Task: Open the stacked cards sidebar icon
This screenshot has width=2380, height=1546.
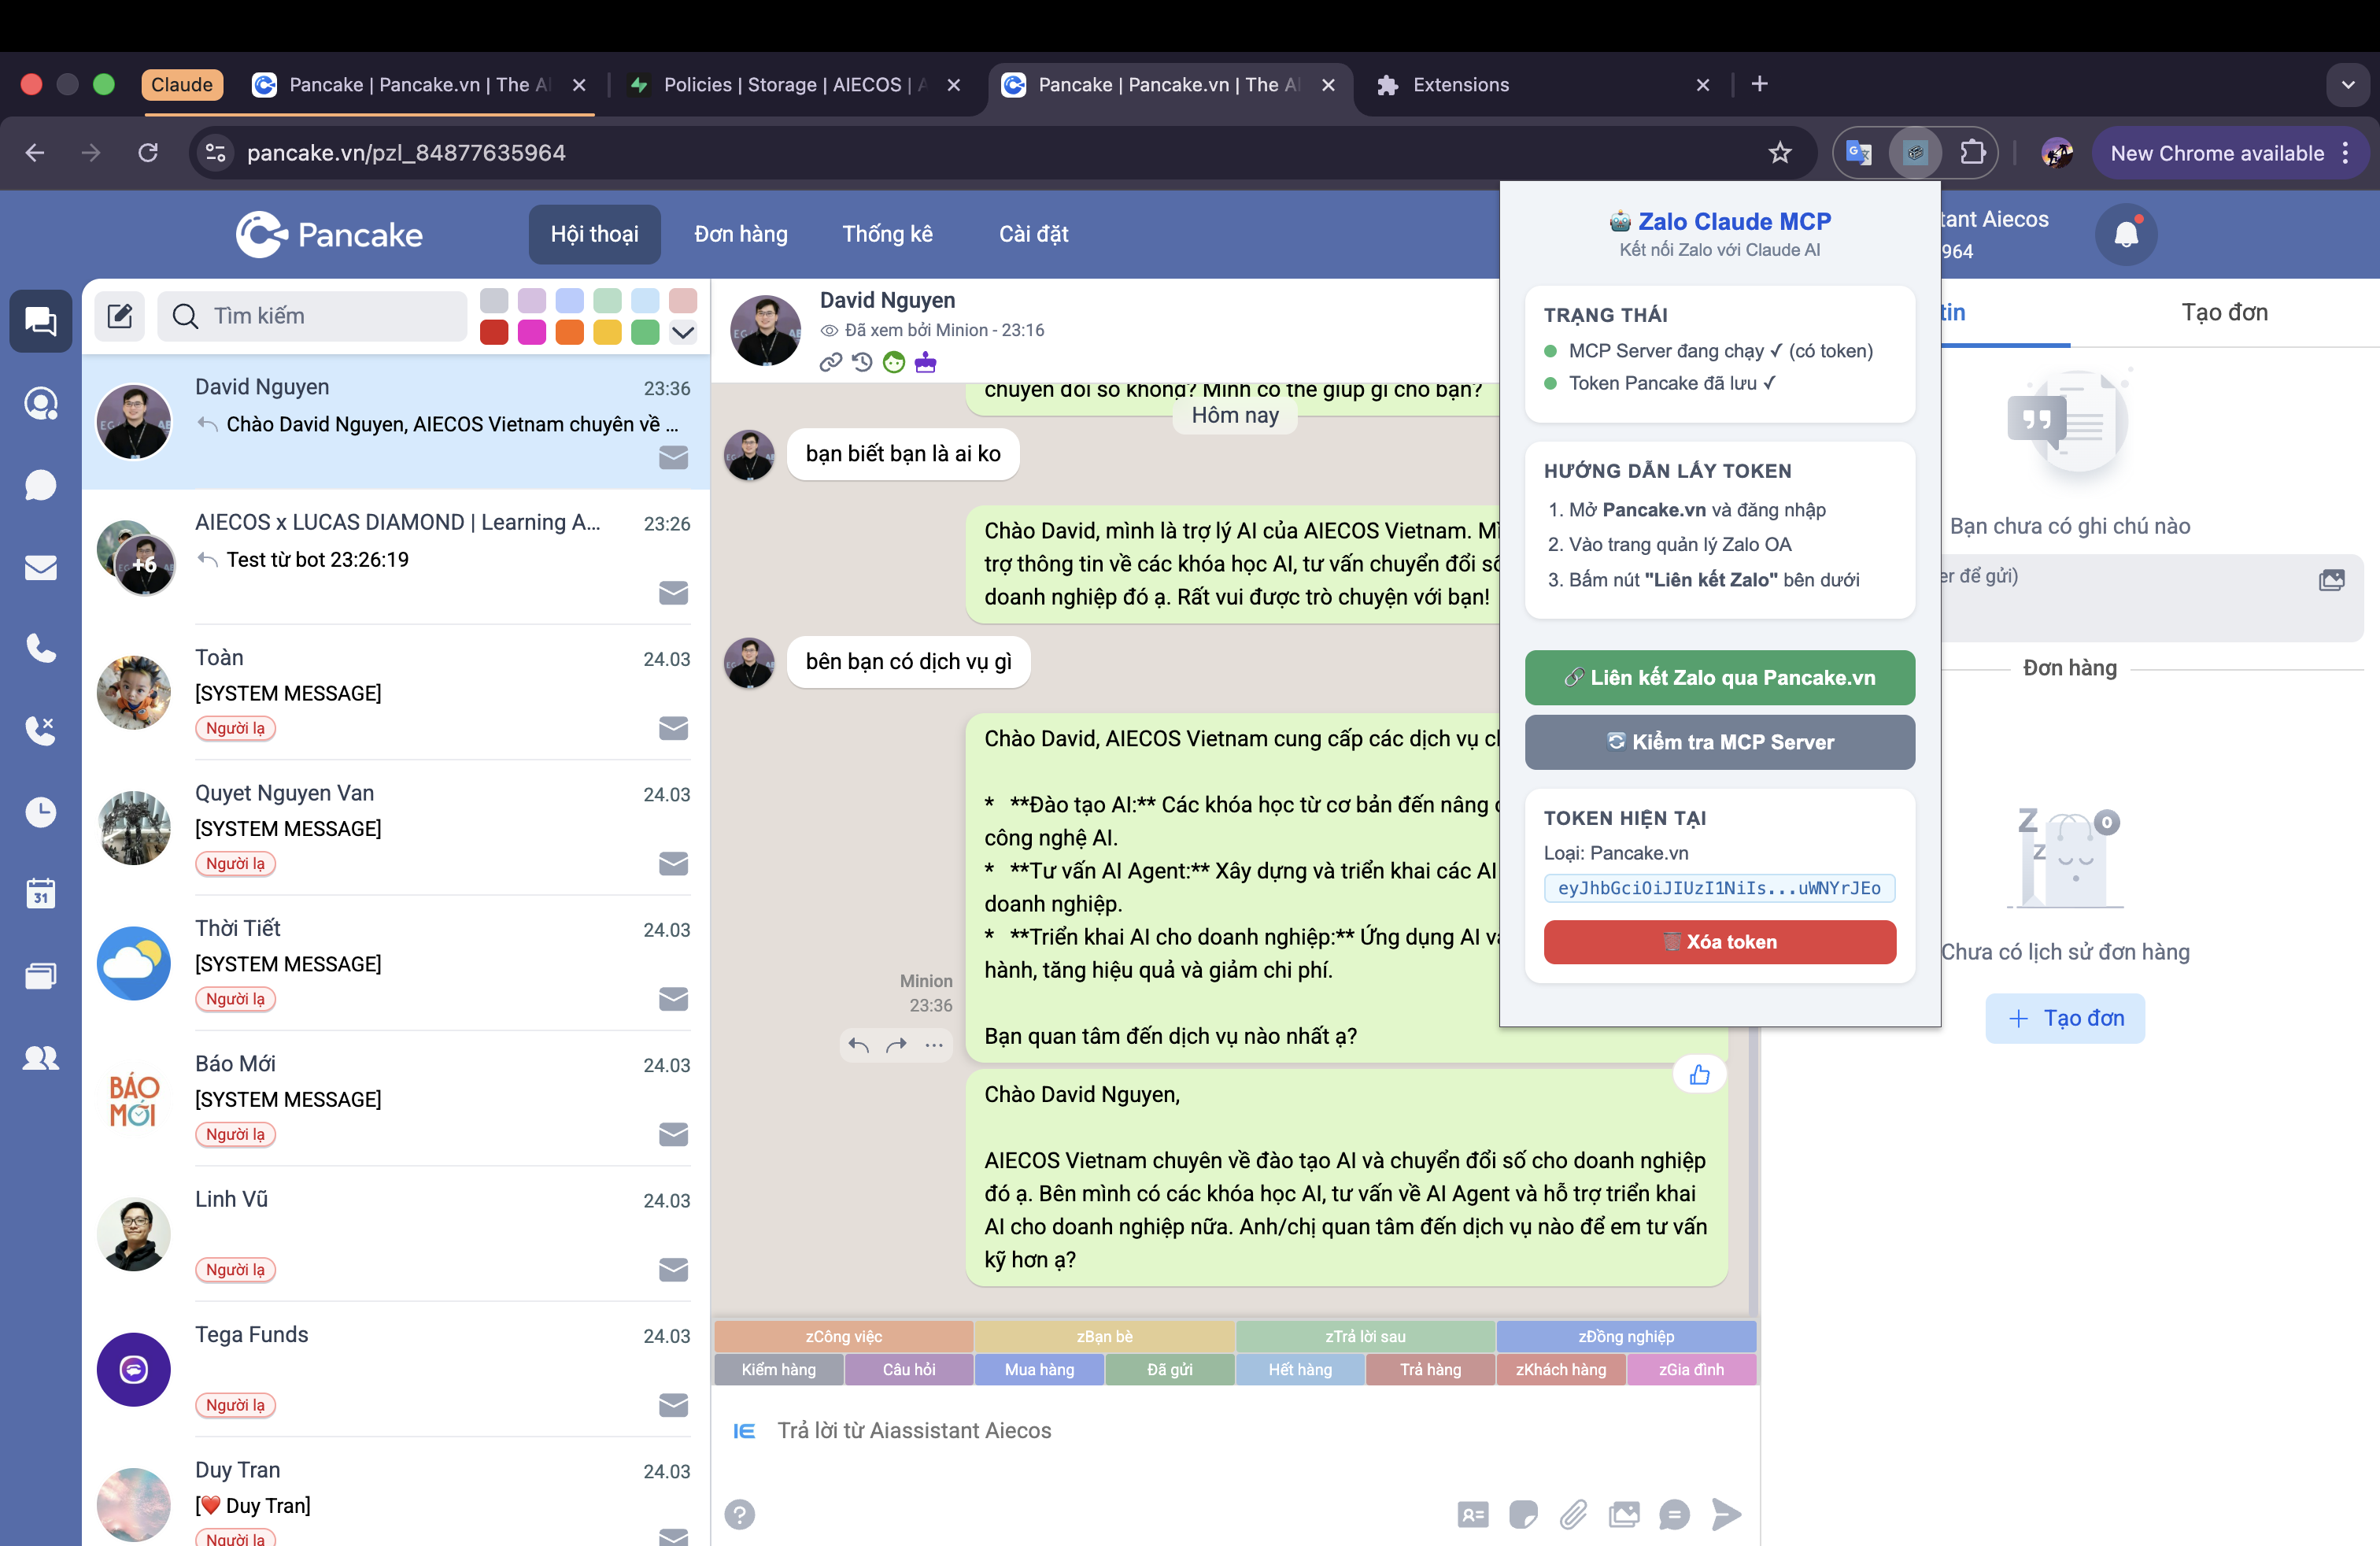Action: [40, 975]
